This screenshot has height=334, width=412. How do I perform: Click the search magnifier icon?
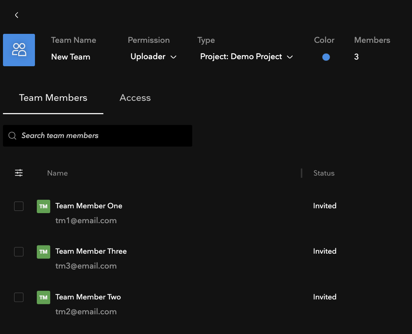[12, 136]
